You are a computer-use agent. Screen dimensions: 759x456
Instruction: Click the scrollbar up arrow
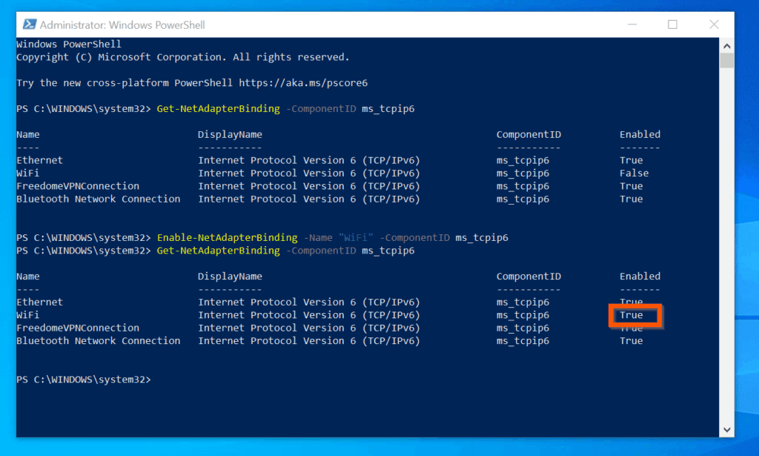[727, 44]
